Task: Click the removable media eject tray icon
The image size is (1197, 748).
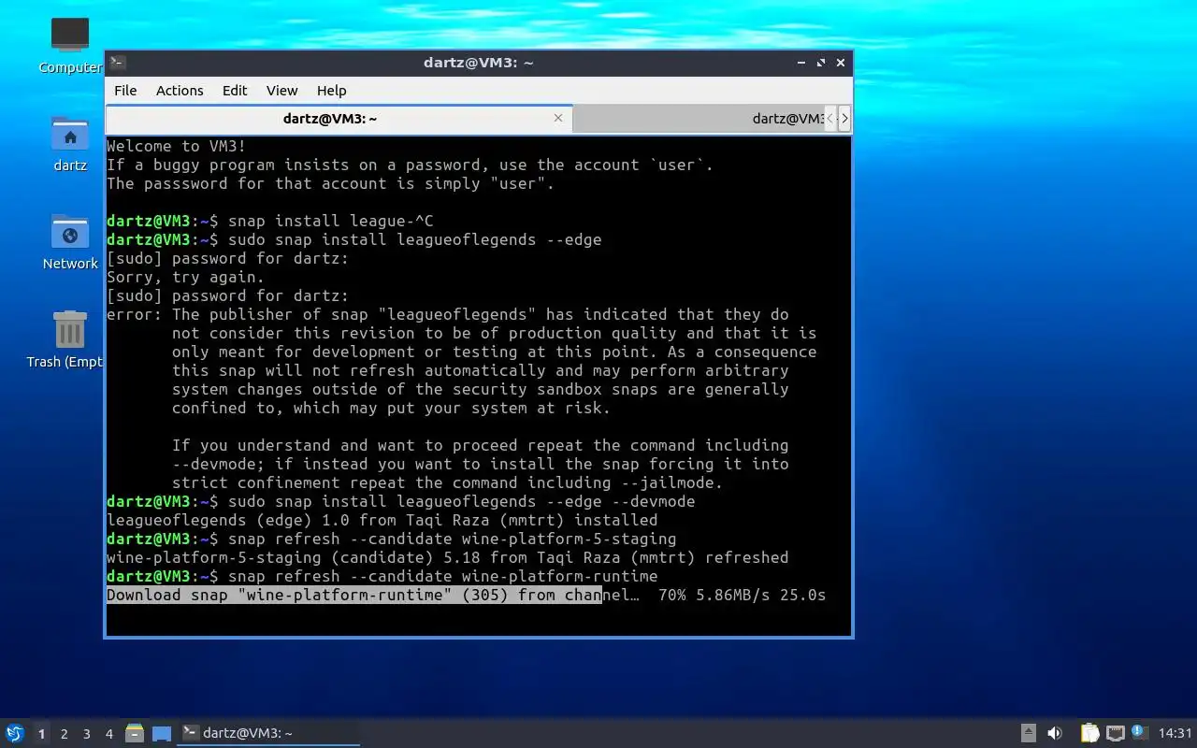Action: tap(1028, 733)
